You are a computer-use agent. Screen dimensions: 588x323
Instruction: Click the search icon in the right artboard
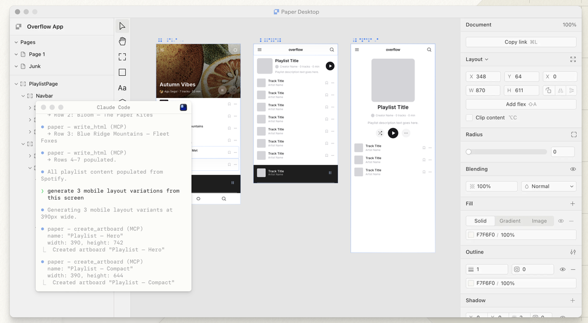pos(429,49)
